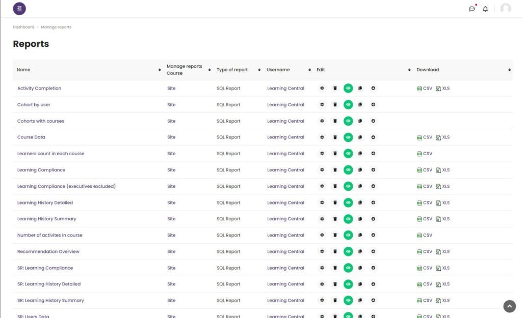Export the Learning Compliance report using down-arrow icon
522x318 pixels.
373,170
